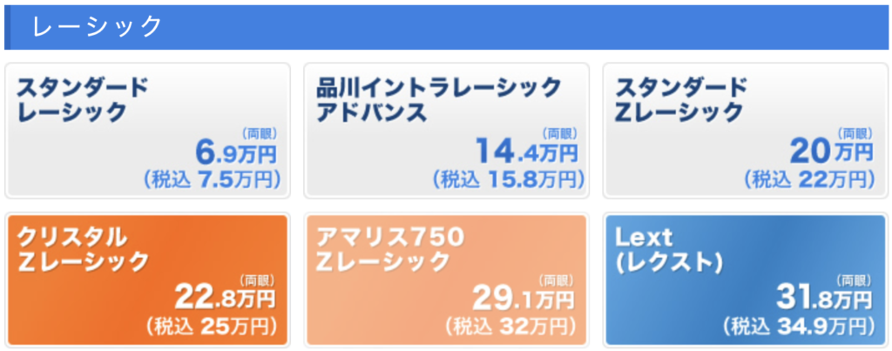Open the 品川イントラレーシックアドバンス plan card
This screenshot has height=351, width=892.
click(446, 131)
